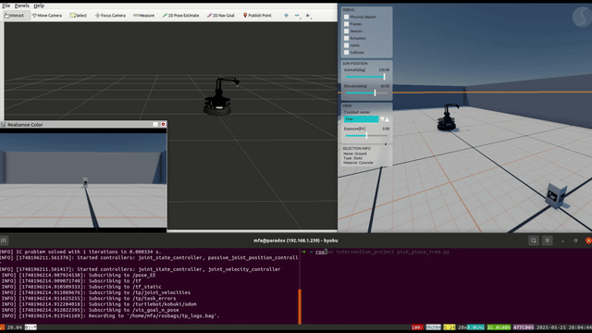
Task: Enable the Measure tool
Action: coord(144,16)
